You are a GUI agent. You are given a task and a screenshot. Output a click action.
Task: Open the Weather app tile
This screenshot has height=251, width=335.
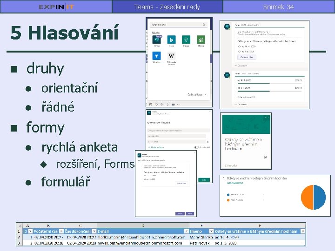pyautogui.click(x=157, y=56)
